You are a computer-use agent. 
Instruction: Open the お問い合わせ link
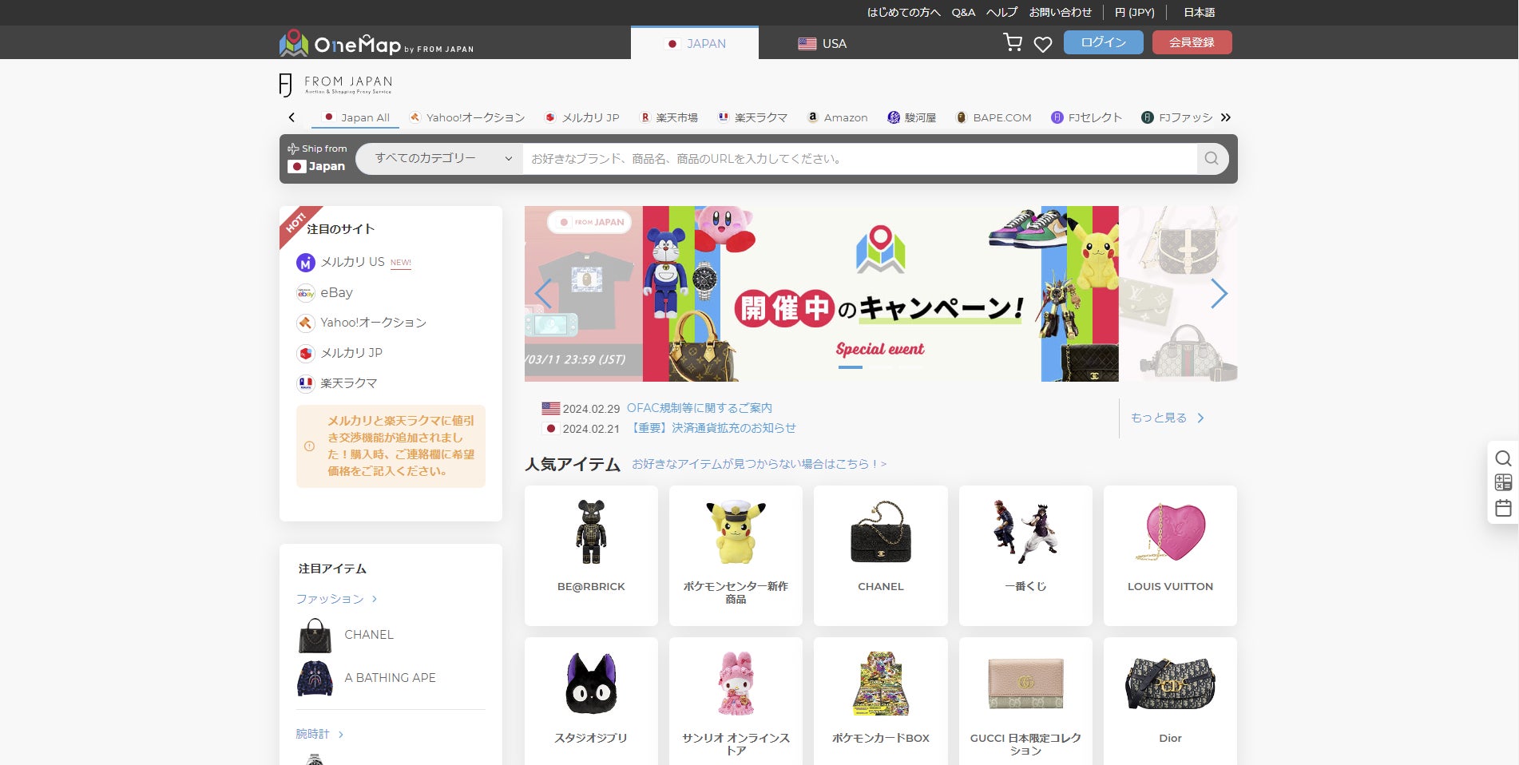pyautogui.click(x=1060, y=12)
